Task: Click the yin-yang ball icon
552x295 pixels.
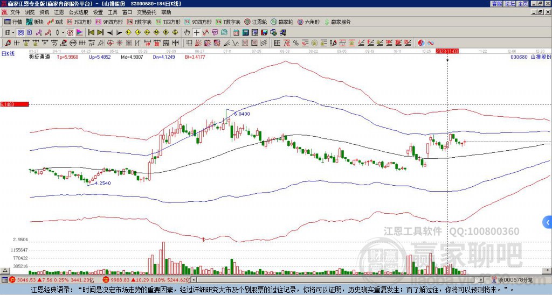Action: [421, 43]
